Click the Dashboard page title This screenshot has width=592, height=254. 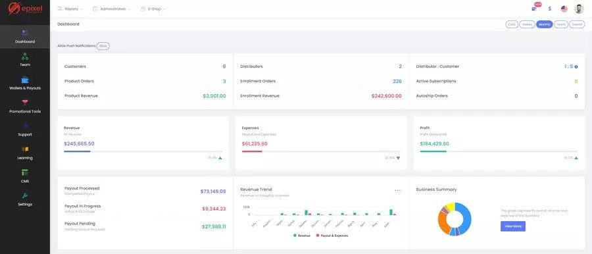(68, 24)
